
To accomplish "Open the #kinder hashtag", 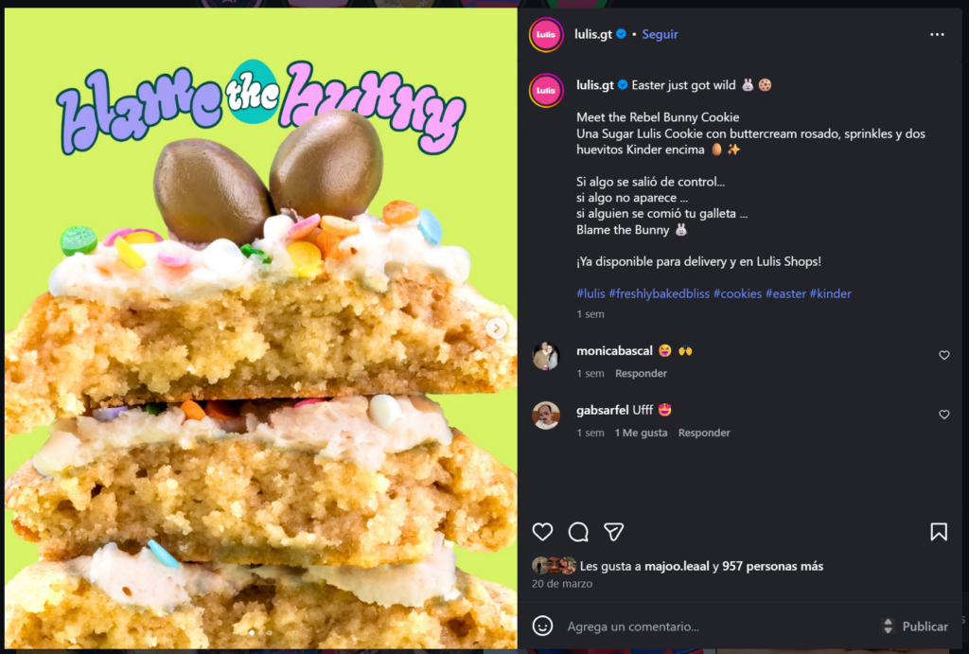I will point(831,293).
